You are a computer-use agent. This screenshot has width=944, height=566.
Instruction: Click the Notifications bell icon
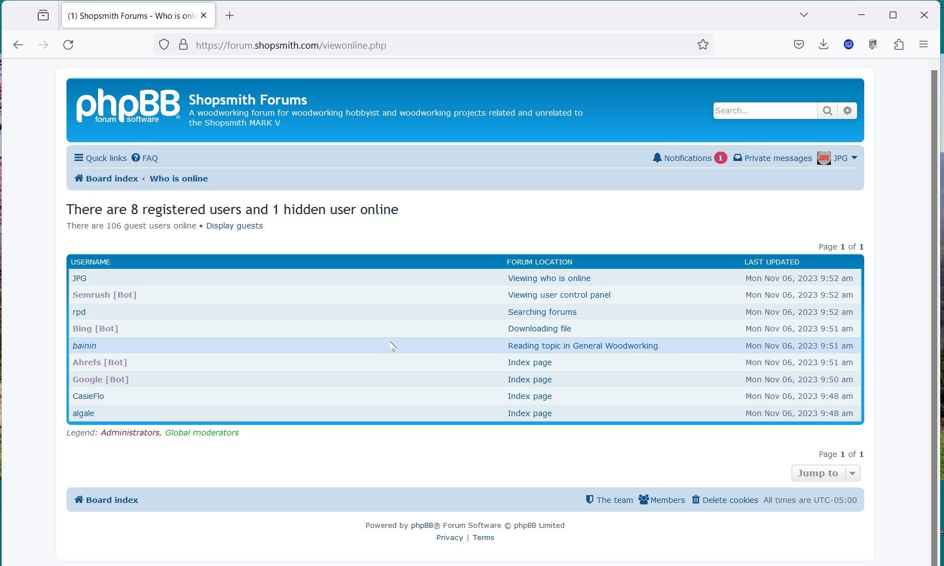[x=657, y=158]
